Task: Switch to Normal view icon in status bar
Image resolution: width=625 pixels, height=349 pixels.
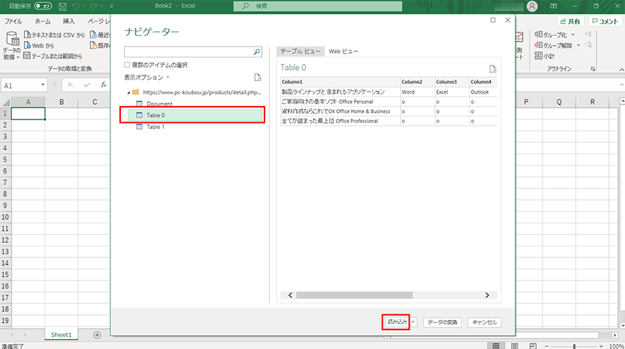Action: pos(496,346)
